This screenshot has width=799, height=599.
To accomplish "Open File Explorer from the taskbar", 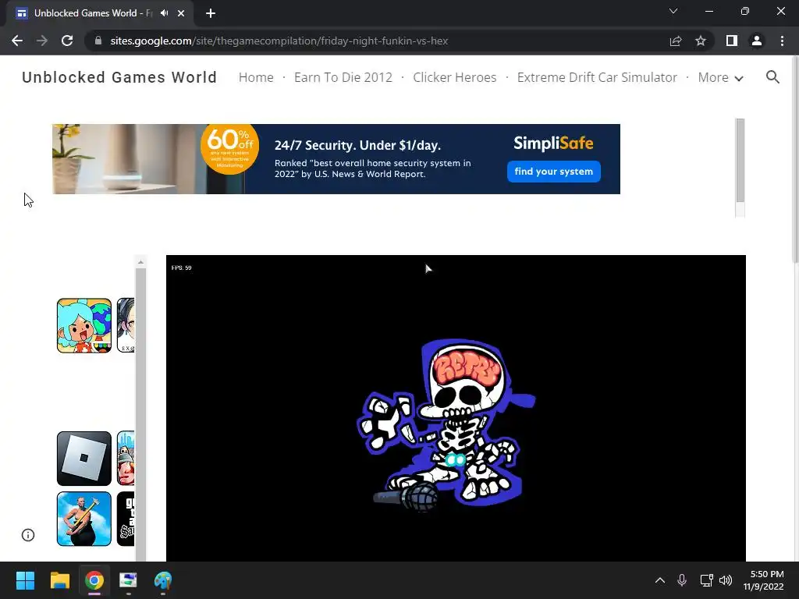I will click(x=59, y=580).
